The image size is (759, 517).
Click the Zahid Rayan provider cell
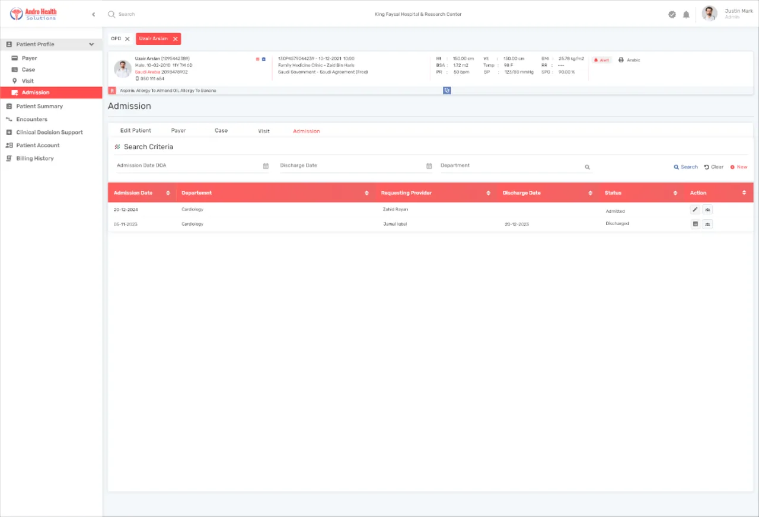pyautogui.click(x=396, y=210)
